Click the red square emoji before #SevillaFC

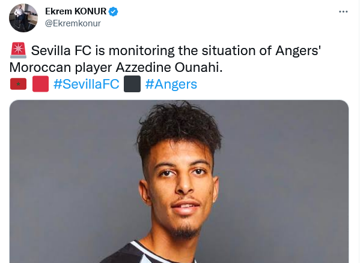point(41,84)
